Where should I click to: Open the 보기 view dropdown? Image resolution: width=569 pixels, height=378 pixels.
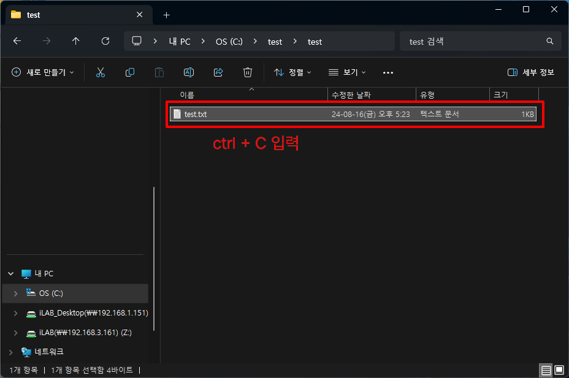coord(347,72)
